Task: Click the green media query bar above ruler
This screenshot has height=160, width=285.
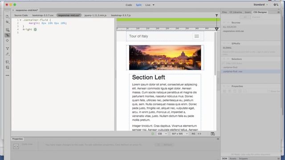Action: 168,20
